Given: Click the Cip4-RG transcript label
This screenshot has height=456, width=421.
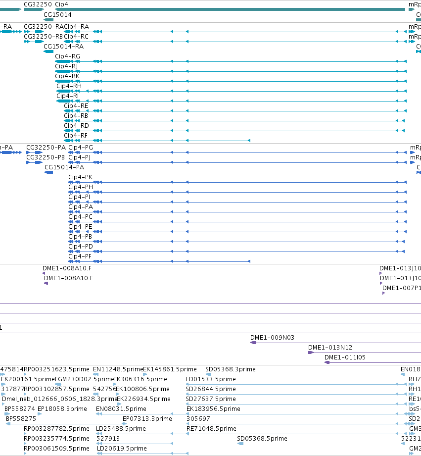Looking at the screenshot, I should pos(67,56).
